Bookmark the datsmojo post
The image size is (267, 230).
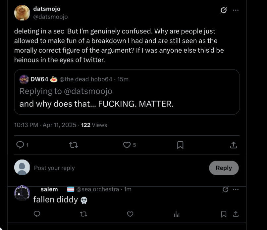pos(180,145)
